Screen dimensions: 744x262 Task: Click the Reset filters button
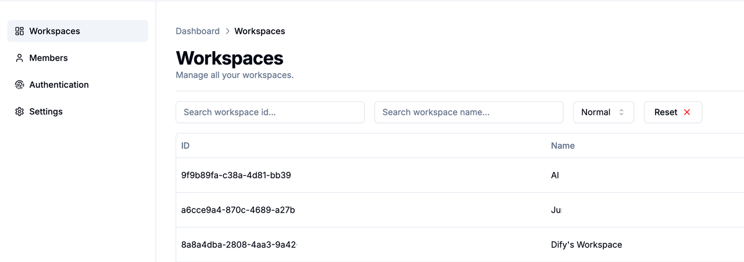click(x=673, y=112)
